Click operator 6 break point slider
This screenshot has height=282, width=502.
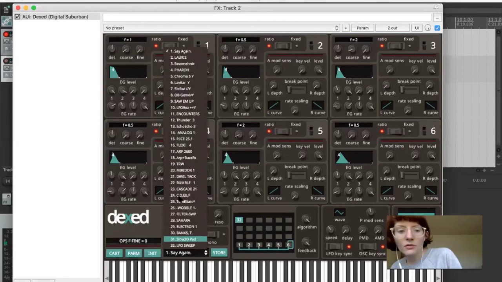pyautogui.click(x=409, y=175)
